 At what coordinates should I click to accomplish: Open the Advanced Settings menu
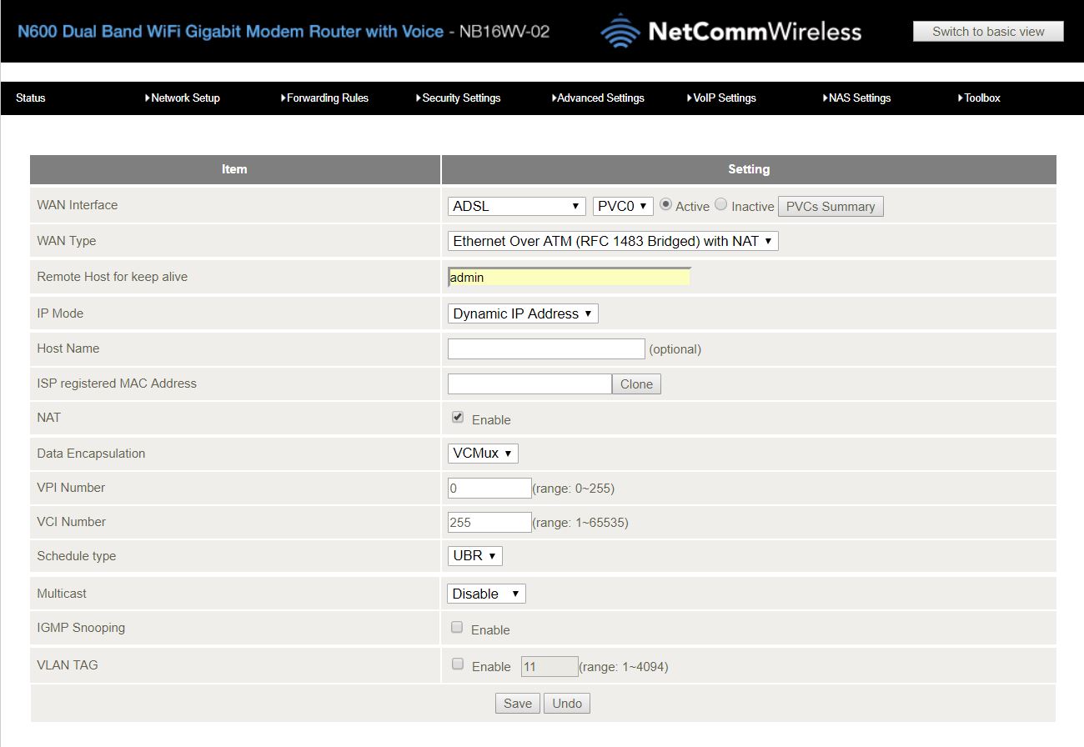click(598, 98)
